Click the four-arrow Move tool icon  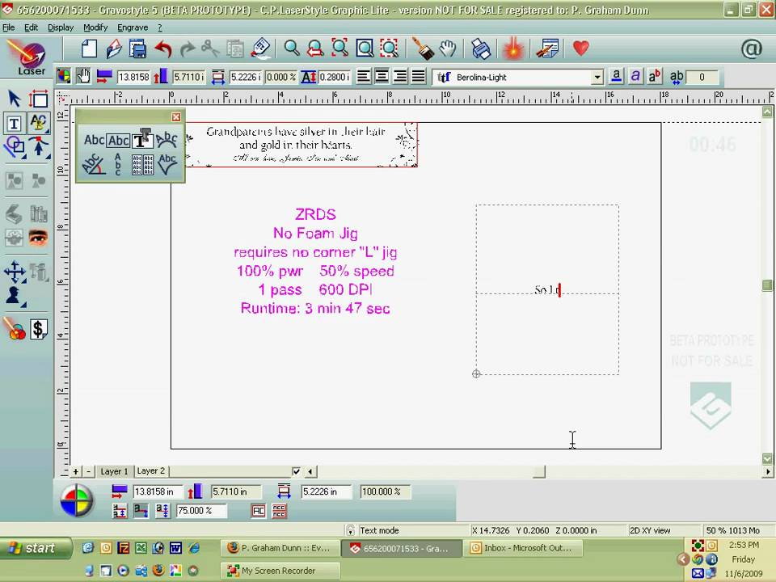tap(15, 272)
